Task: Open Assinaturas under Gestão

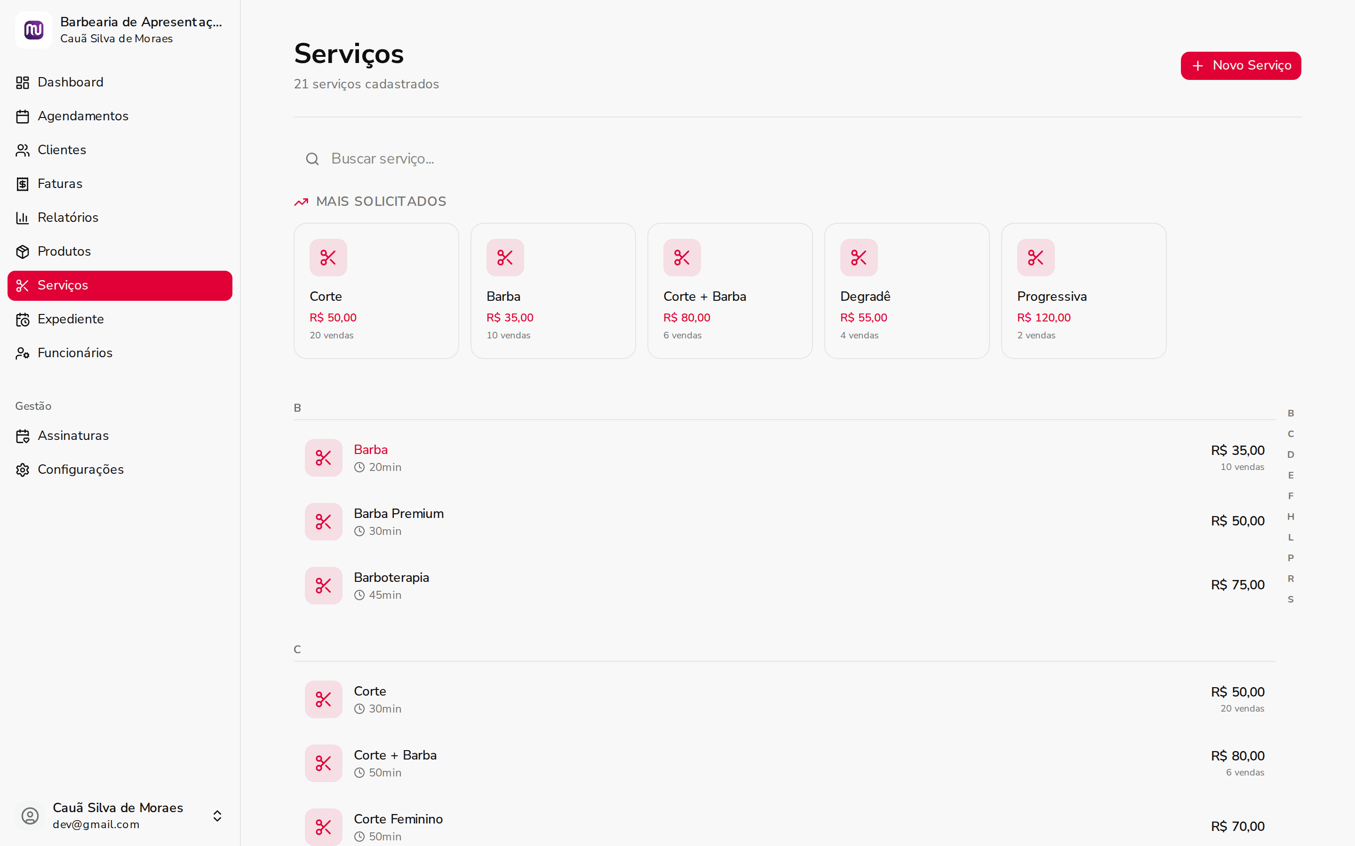Action: click(x=73, y=436)
